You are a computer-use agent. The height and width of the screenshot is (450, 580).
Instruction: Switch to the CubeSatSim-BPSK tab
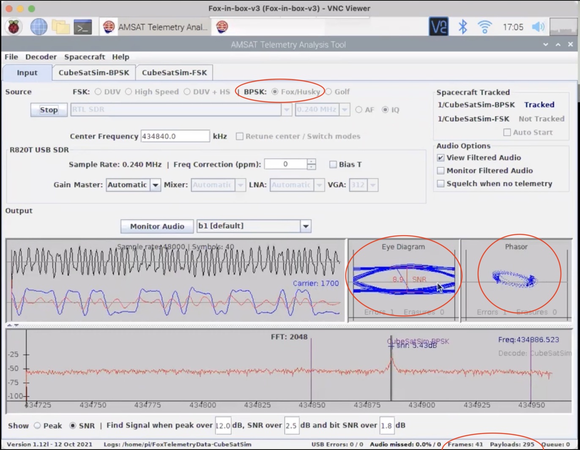coord(94,73)
